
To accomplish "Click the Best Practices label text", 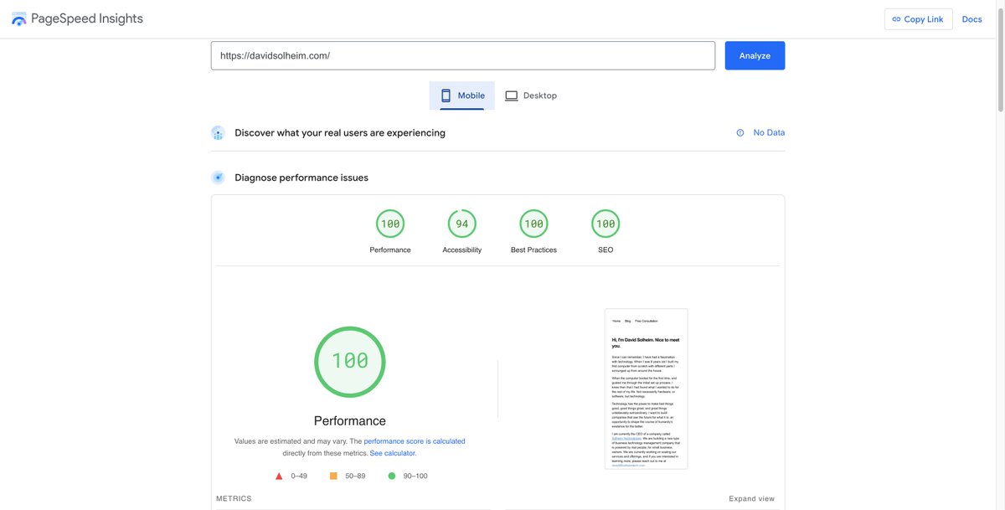I will pyautogui.click(x=533, y=250).
